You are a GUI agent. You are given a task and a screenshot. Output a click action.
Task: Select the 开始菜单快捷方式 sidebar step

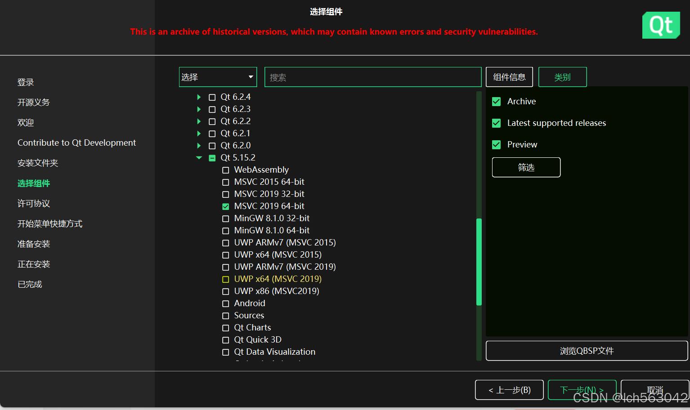tap(50, 224)
